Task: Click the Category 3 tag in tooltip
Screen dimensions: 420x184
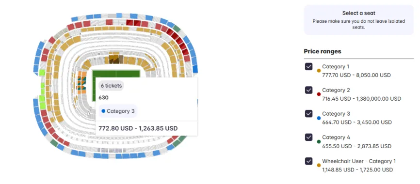Action: click(x=118, y=111)
